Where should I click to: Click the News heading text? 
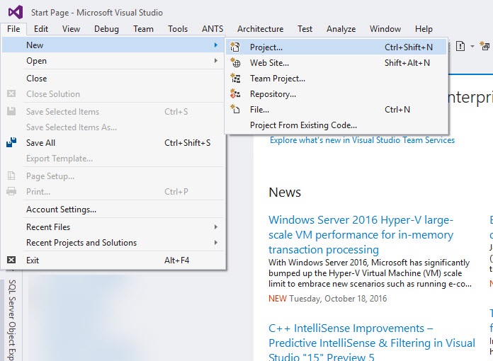(285, 192)
